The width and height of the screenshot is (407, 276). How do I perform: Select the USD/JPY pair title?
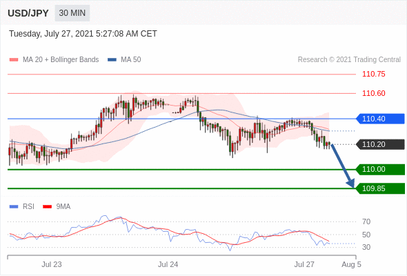(28, 13)
